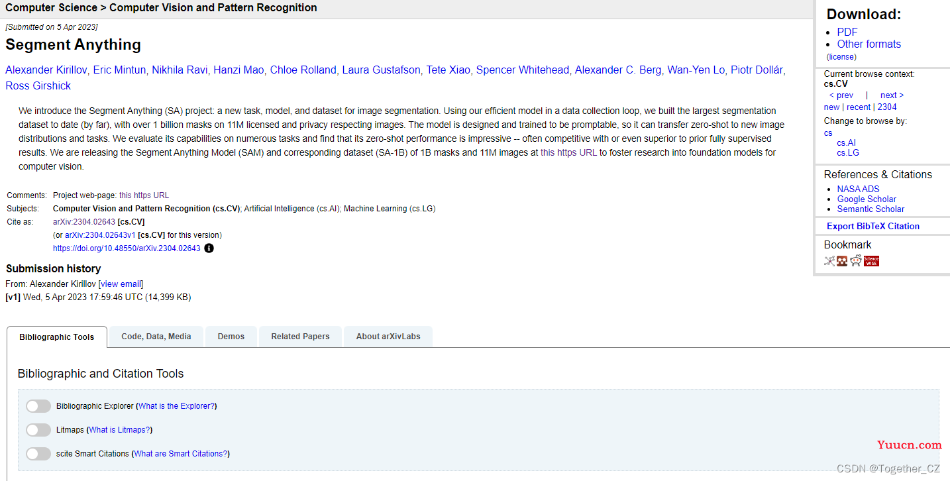The image size is (950, 481).
Task: Switch on scite Smart Citations
Action: point(38,454)
